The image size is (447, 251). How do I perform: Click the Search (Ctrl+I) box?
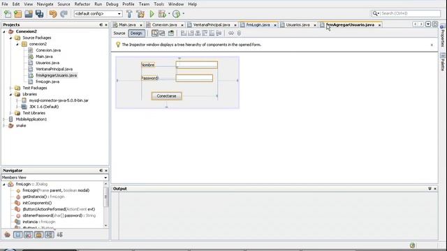[406, 13]
